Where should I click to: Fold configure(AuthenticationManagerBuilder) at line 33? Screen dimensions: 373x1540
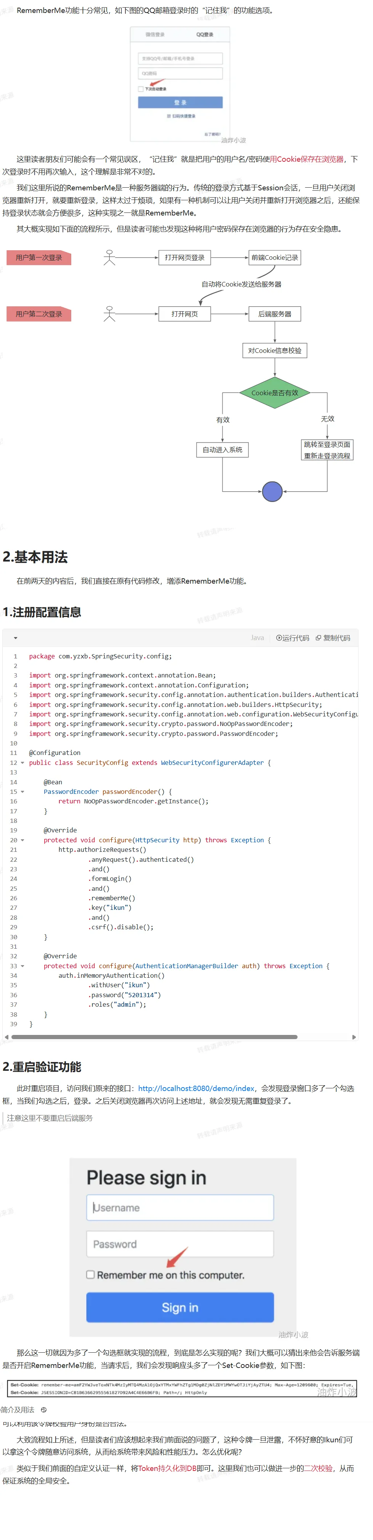pos(23,966)
